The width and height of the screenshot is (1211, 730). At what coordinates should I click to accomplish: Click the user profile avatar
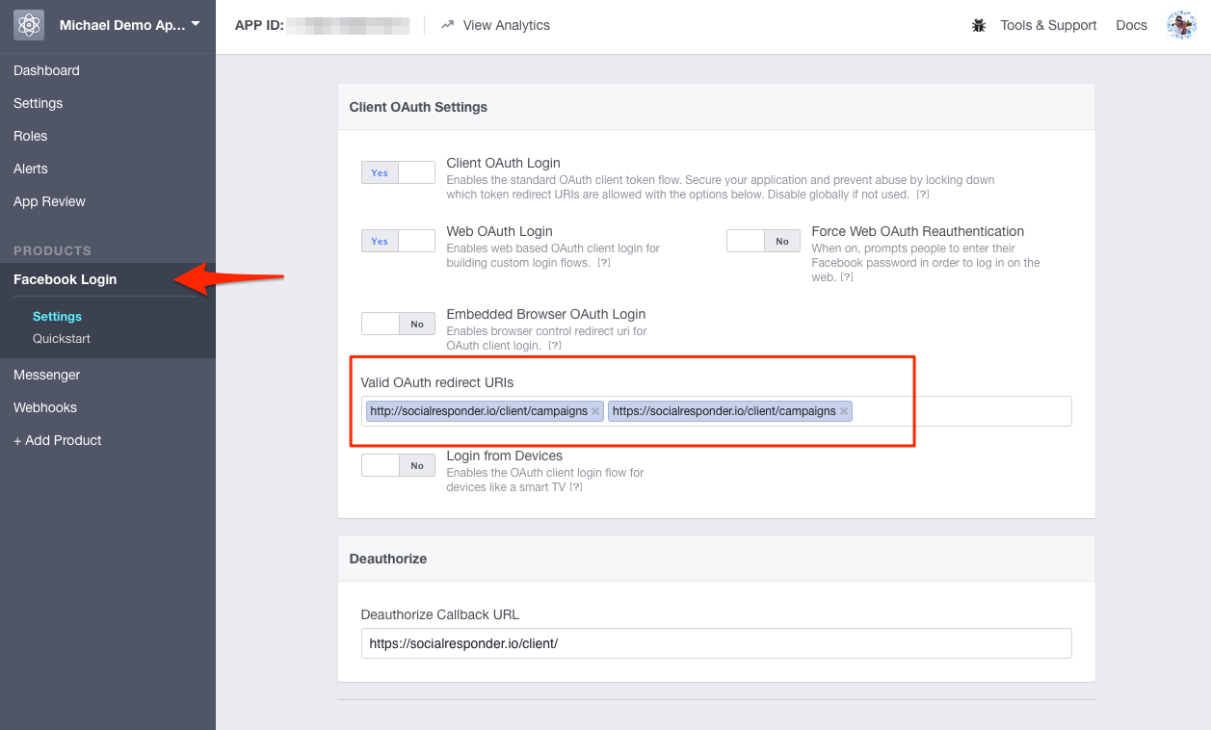coord(1181,25)
